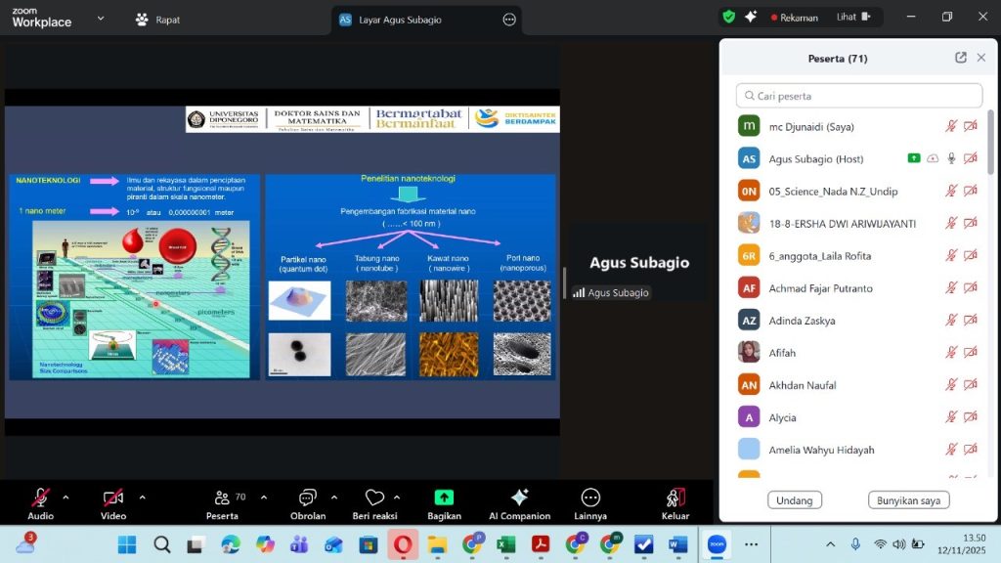This screenshot has height=563, width=1001.
Task: Click the Bunyikan saya button
Action: point(908,500)
